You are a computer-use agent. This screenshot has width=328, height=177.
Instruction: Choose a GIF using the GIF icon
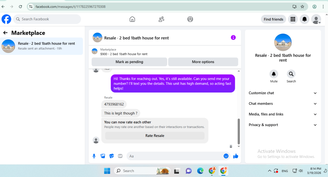pos(120,156)
